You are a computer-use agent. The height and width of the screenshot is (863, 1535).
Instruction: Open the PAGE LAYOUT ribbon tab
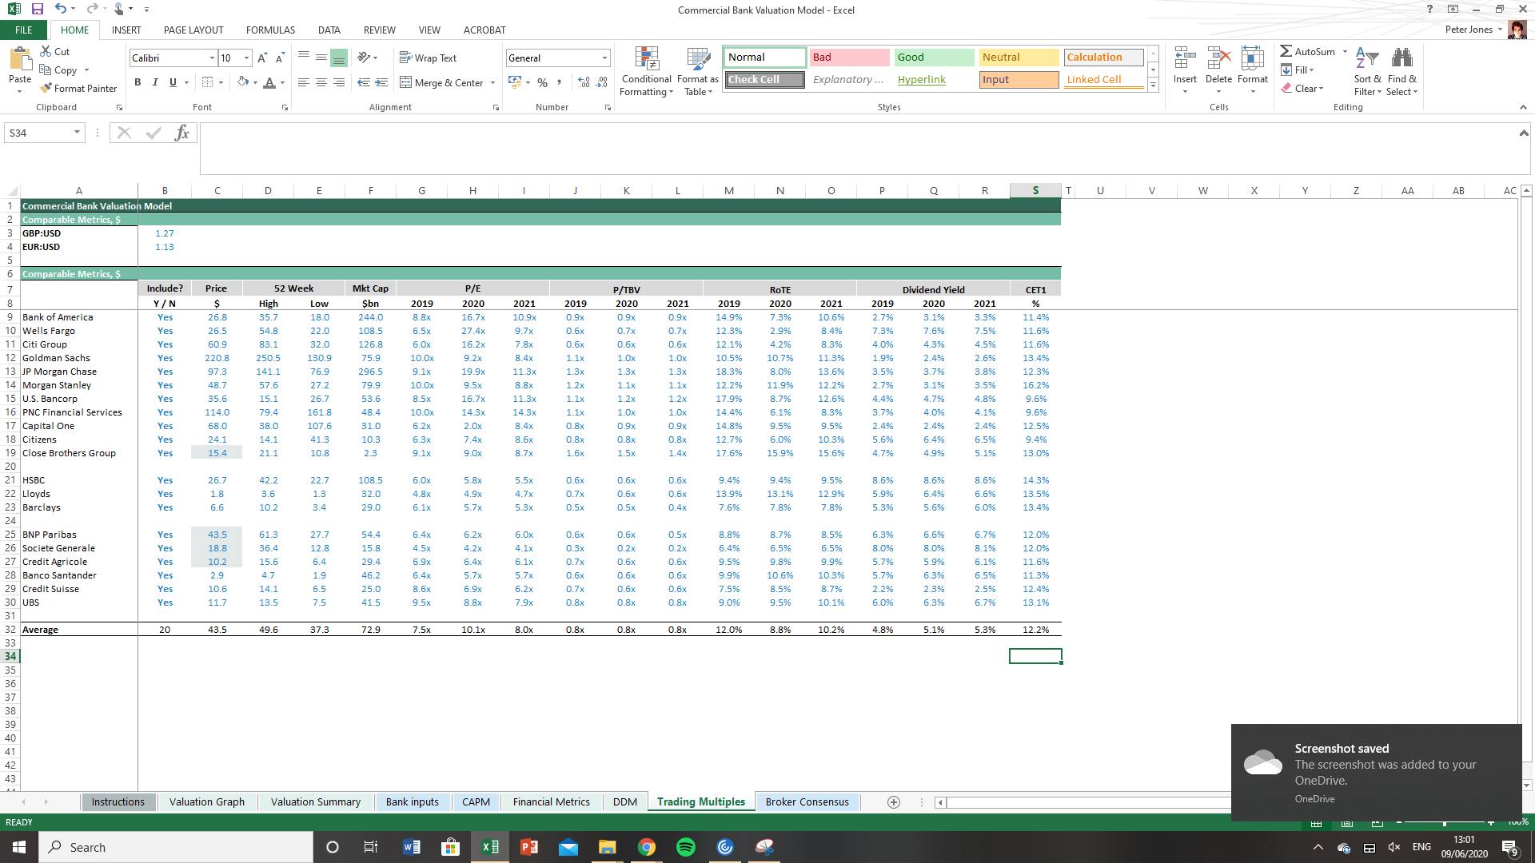point(193,30)
